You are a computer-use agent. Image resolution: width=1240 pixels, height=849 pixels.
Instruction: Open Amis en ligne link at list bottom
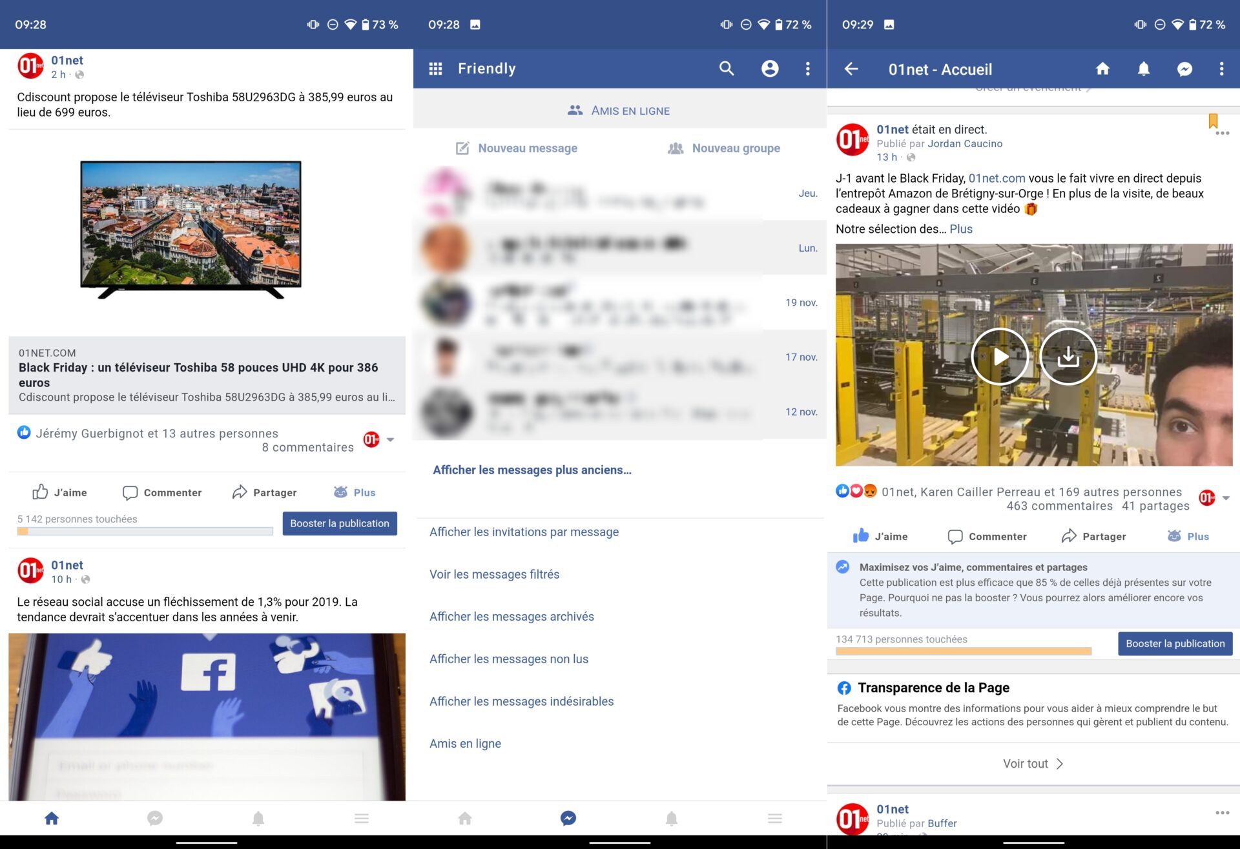click(x=465, y=743)
